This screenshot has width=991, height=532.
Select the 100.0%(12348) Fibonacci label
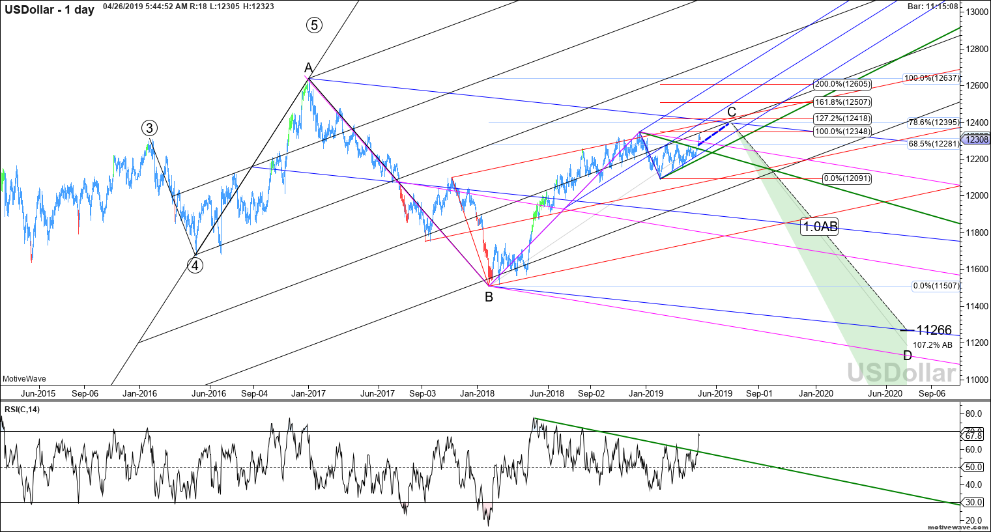[x=842, y=132]
